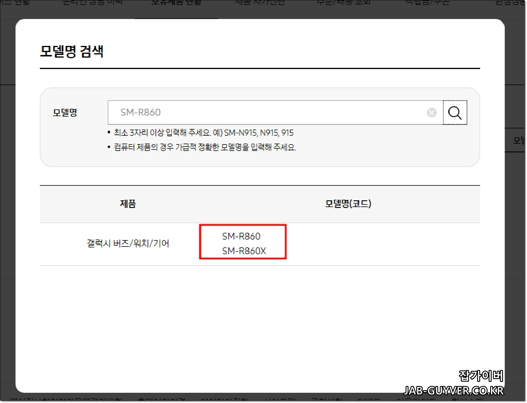This screenshot has width=527, height=403.
Task: Click the 모델명(코드) column header
Action: pyautogui.click(x=348, y=204)
